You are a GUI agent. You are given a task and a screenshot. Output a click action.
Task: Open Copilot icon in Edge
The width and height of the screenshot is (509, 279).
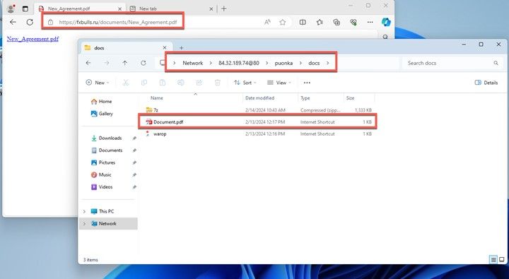(x=386, y=22)
